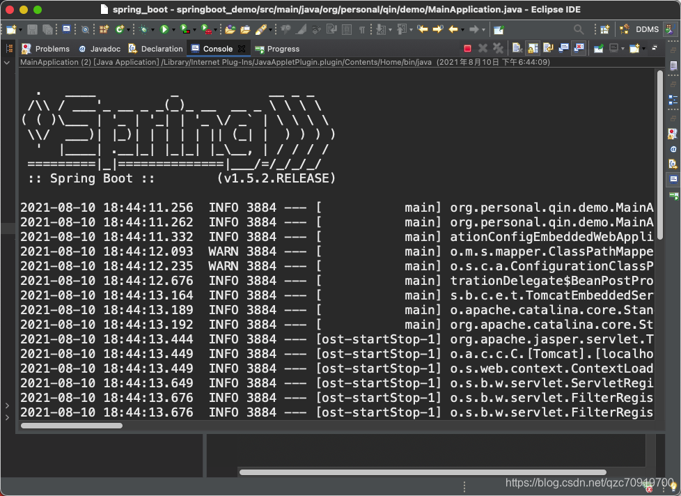Toggle Show Console When Standard Out Changes

click(564, 48)
